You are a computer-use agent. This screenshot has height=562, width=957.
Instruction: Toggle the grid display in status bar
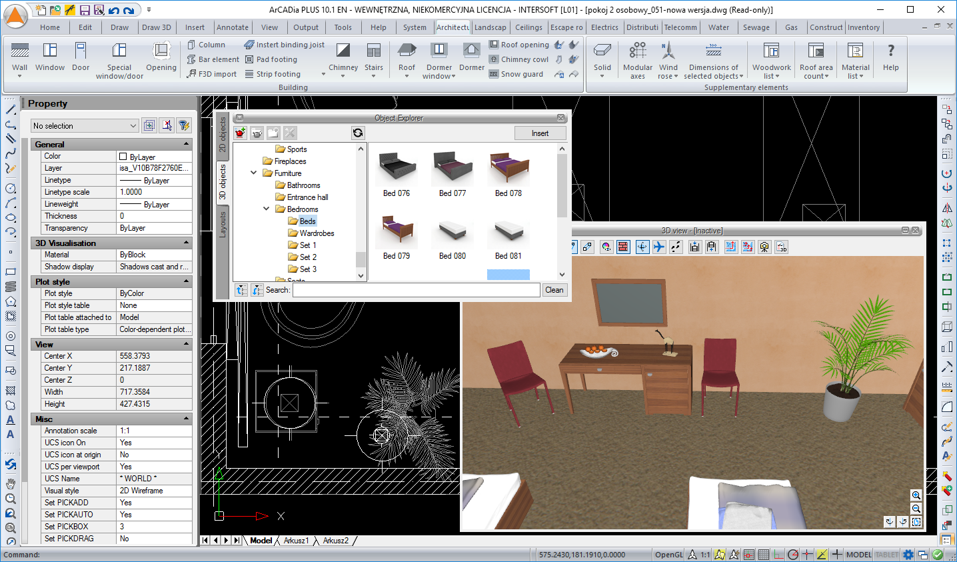coord(764,555)
